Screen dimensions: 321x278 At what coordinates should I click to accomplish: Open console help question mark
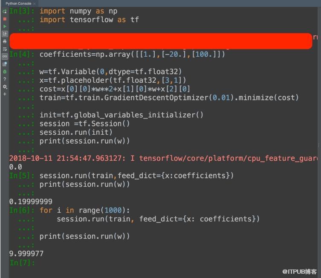point(5,79)
